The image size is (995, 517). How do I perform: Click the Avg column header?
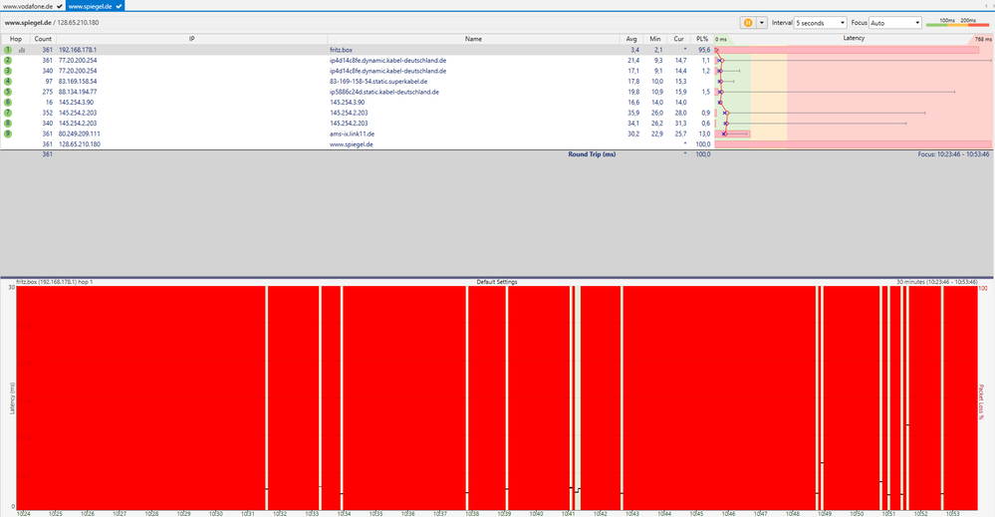[x=631, y=39]
